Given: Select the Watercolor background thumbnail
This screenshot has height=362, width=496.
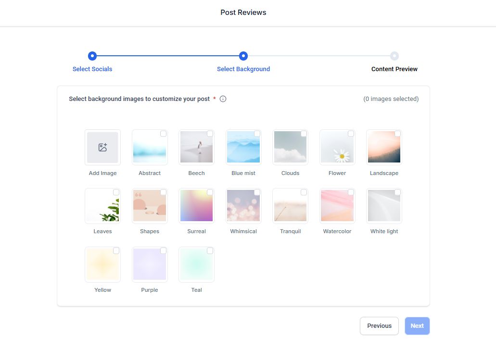Looking at the screenshot, I should pos(337,206).
